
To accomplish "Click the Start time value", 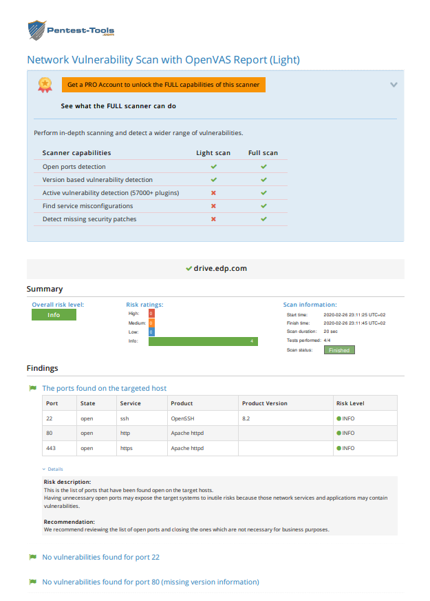I will 354,315.
